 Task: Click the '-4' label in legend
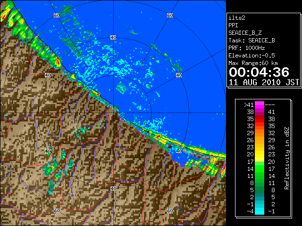pyautogui.click(x=250, y=211)
